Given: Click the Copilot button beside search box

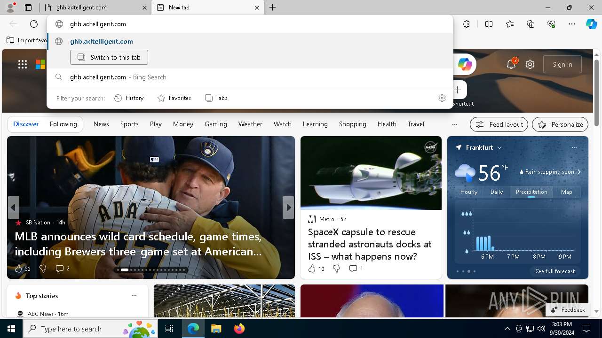Looking at the screenshot, I should tap(465, 64).
